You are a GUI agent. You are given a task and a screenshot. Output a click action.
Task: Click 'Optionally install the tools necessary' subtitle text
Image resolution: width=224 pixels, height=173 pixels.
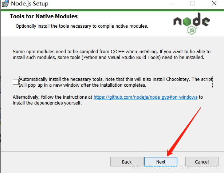[82, 26]
